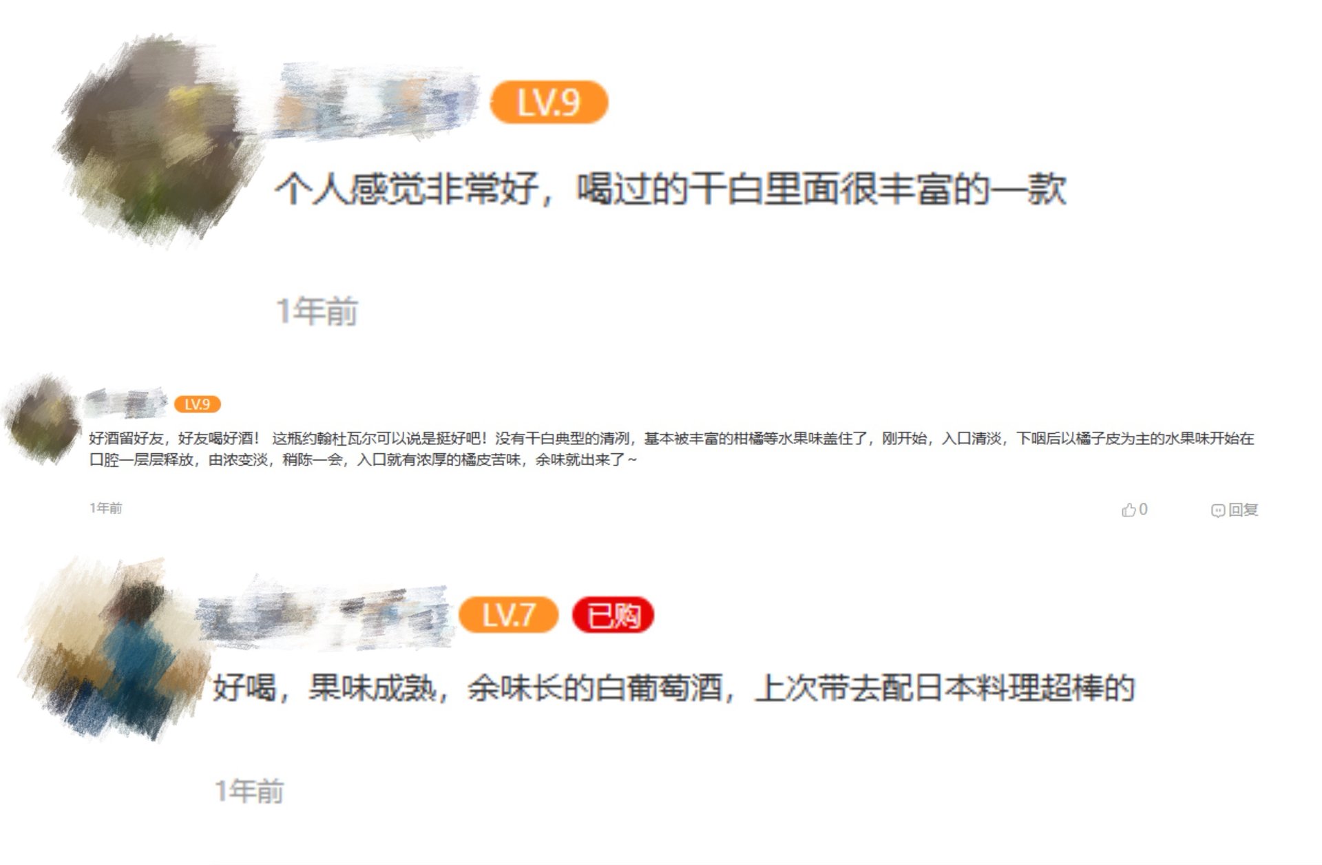Click the large LV.9 badge on the first comment
The width and height of the screenshot is (1322, 865).
549,103
